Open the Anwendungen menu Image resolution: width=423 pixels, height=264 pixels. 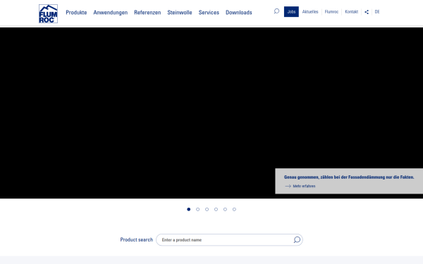(x=111, y=13)
